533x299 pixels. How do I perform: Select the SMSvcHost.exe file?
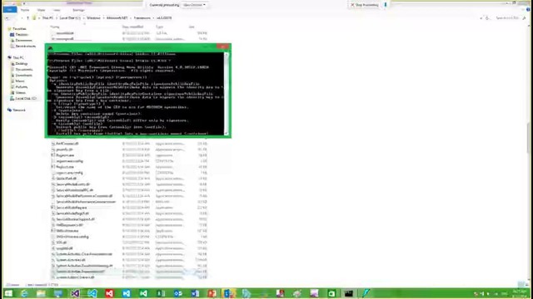pyautogui.click(x=67, y=231)
